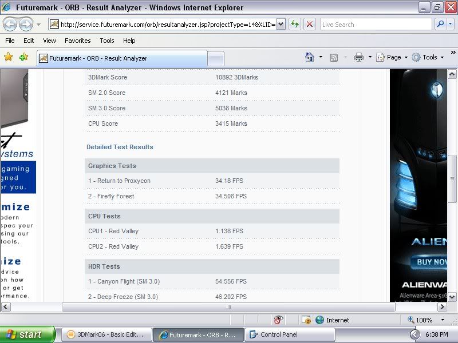Screen dimensions: 458x343
Task: Open Favorites Center star icon
Action: click(x=9, y=57)
